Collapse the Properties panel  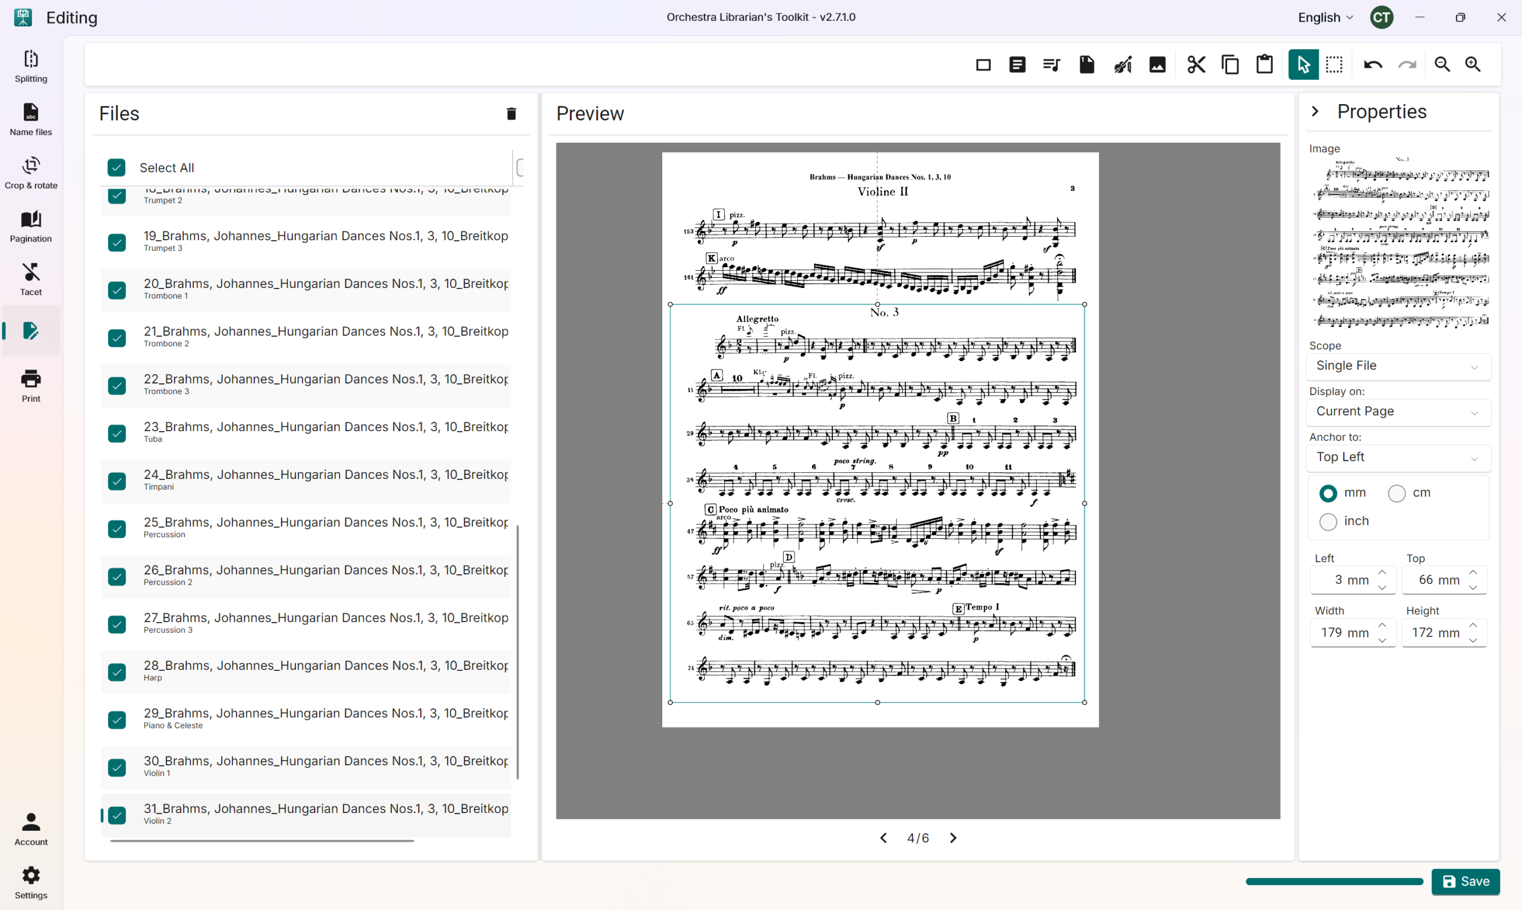pos(1316,112)
